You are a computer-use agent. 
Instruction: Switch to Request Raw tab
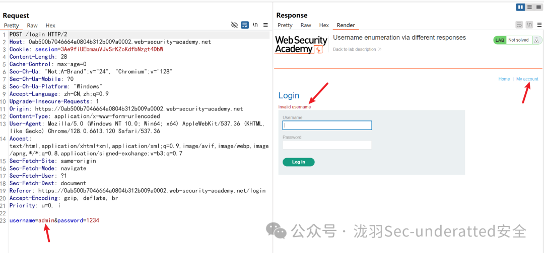point(32,25)
